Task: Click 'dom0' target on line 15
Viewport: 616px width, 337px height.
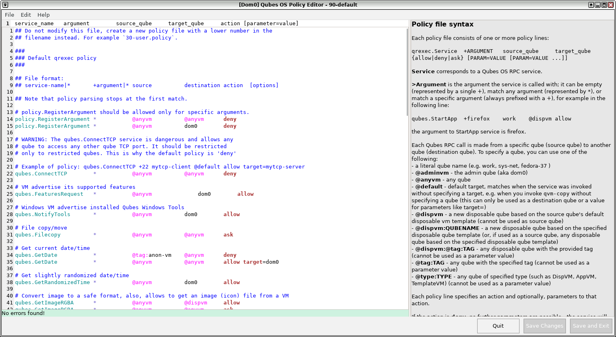Action: click(x=191, y=126)
